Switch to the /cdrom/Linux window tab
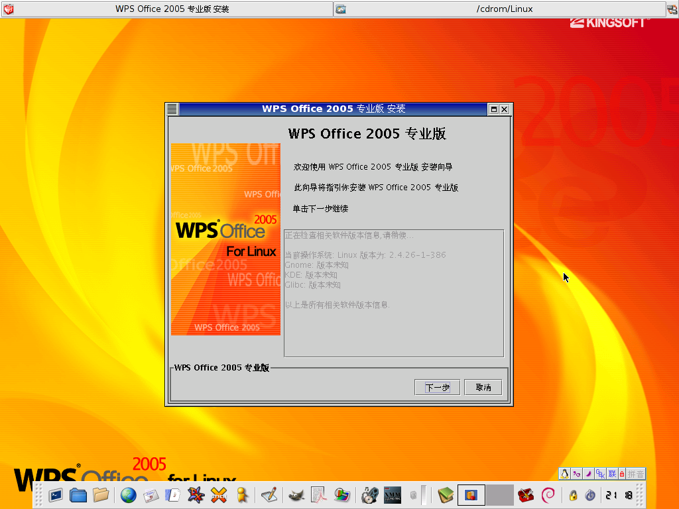 click(x=500, y=9)
